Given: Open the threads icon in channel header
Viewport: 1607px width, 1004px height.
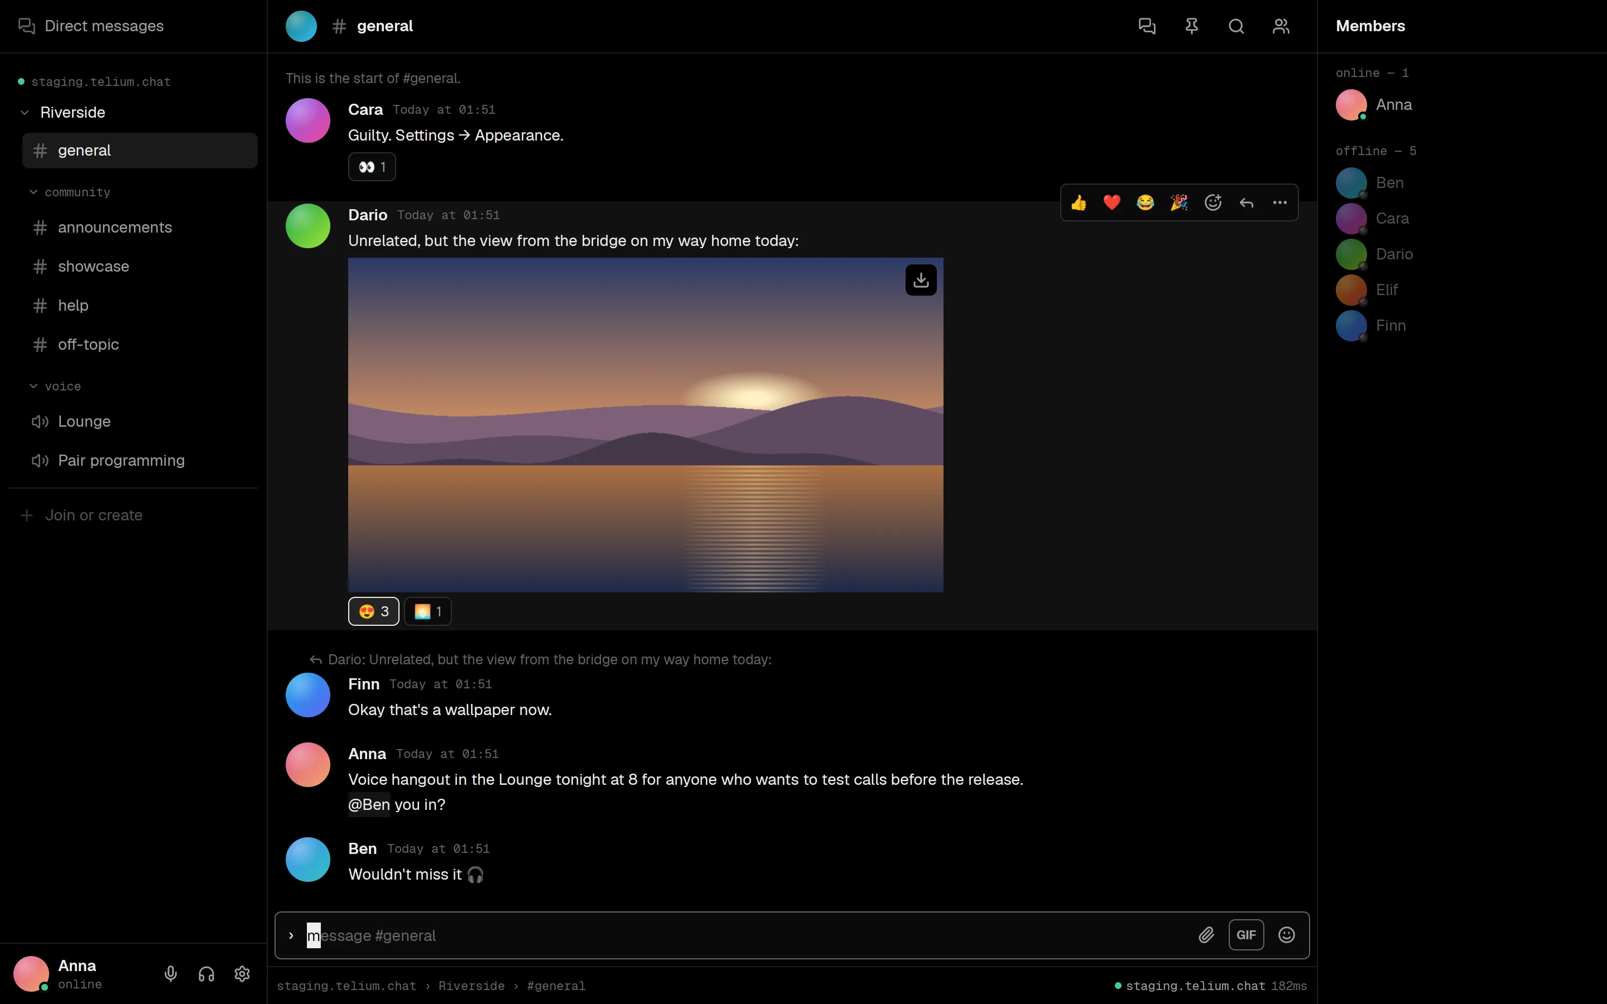Looking at the screenshot, I should [1147, 26].
